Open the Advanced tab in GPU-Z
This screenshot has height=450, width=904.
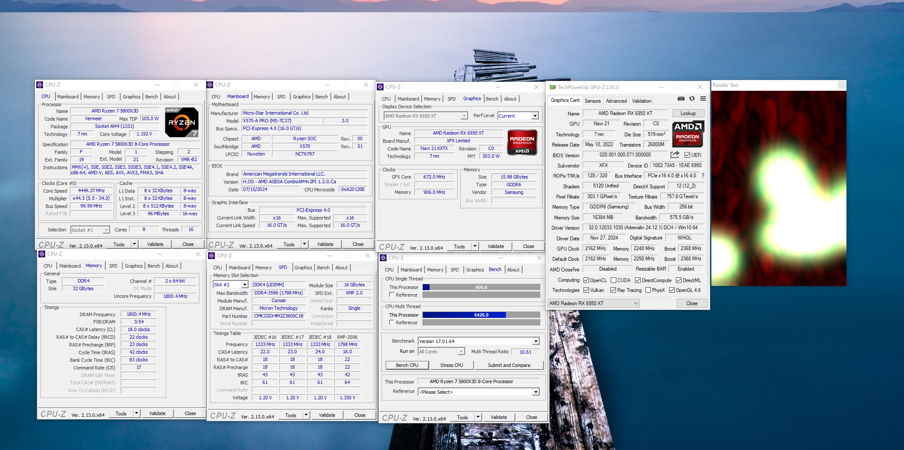tap(616, 101)
